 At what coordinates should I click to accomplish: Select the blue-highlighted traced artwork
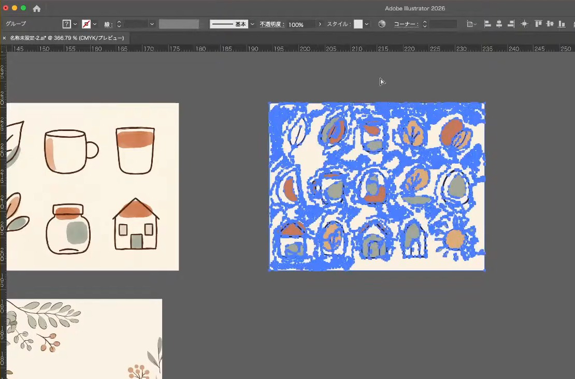tap(377, 186)
